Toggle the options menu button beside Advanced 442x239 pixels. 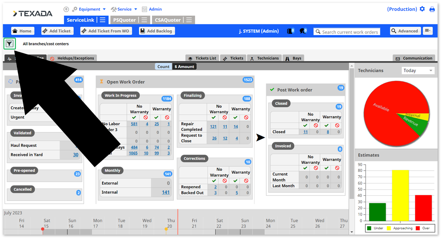[428, 31]
